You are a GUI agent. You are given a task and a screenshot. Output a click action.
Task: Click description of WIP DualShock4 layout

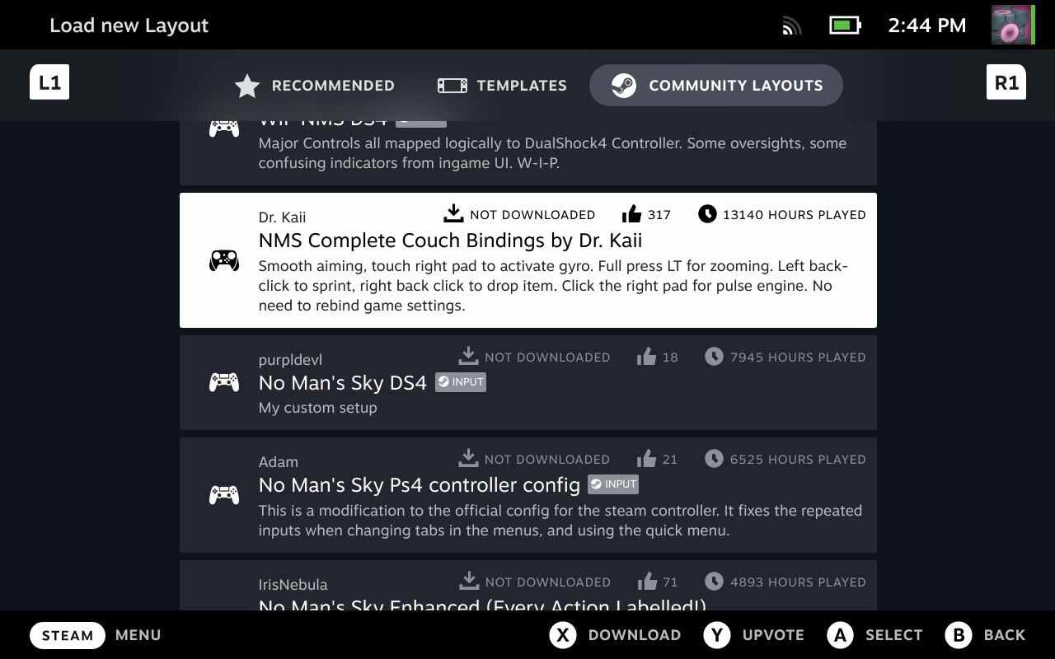552,153
